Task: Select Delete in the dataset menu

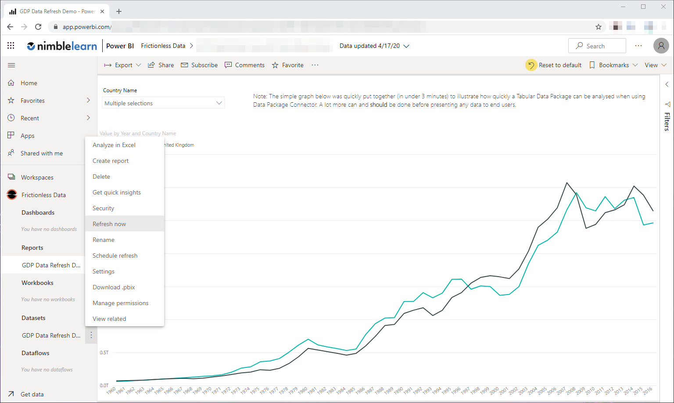Action: tap(125, 176)
